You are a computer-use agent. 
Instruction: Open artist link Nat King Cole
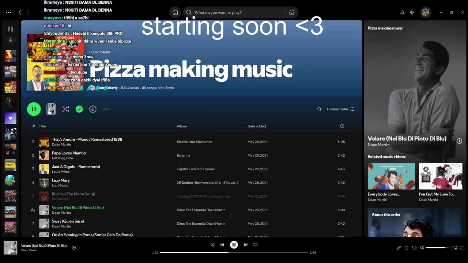tap(62, 158)
